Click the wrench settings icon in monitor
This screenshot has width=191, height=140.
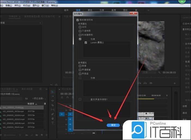[159, 72]
